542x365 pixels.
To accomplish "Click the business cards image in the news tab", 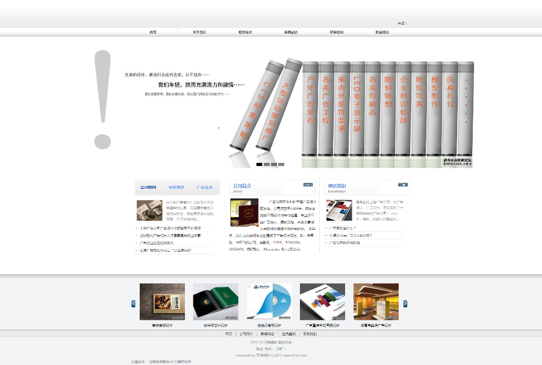I will (x=150, y=210).
